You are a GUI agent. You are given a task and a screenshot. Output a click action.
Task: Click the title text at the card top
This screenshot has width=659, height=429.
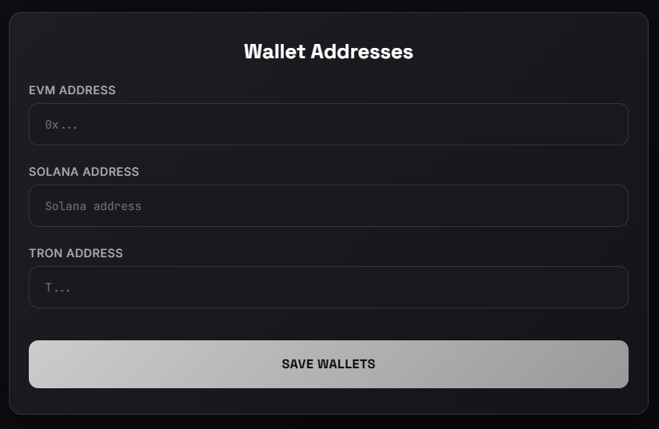[328, 52]
